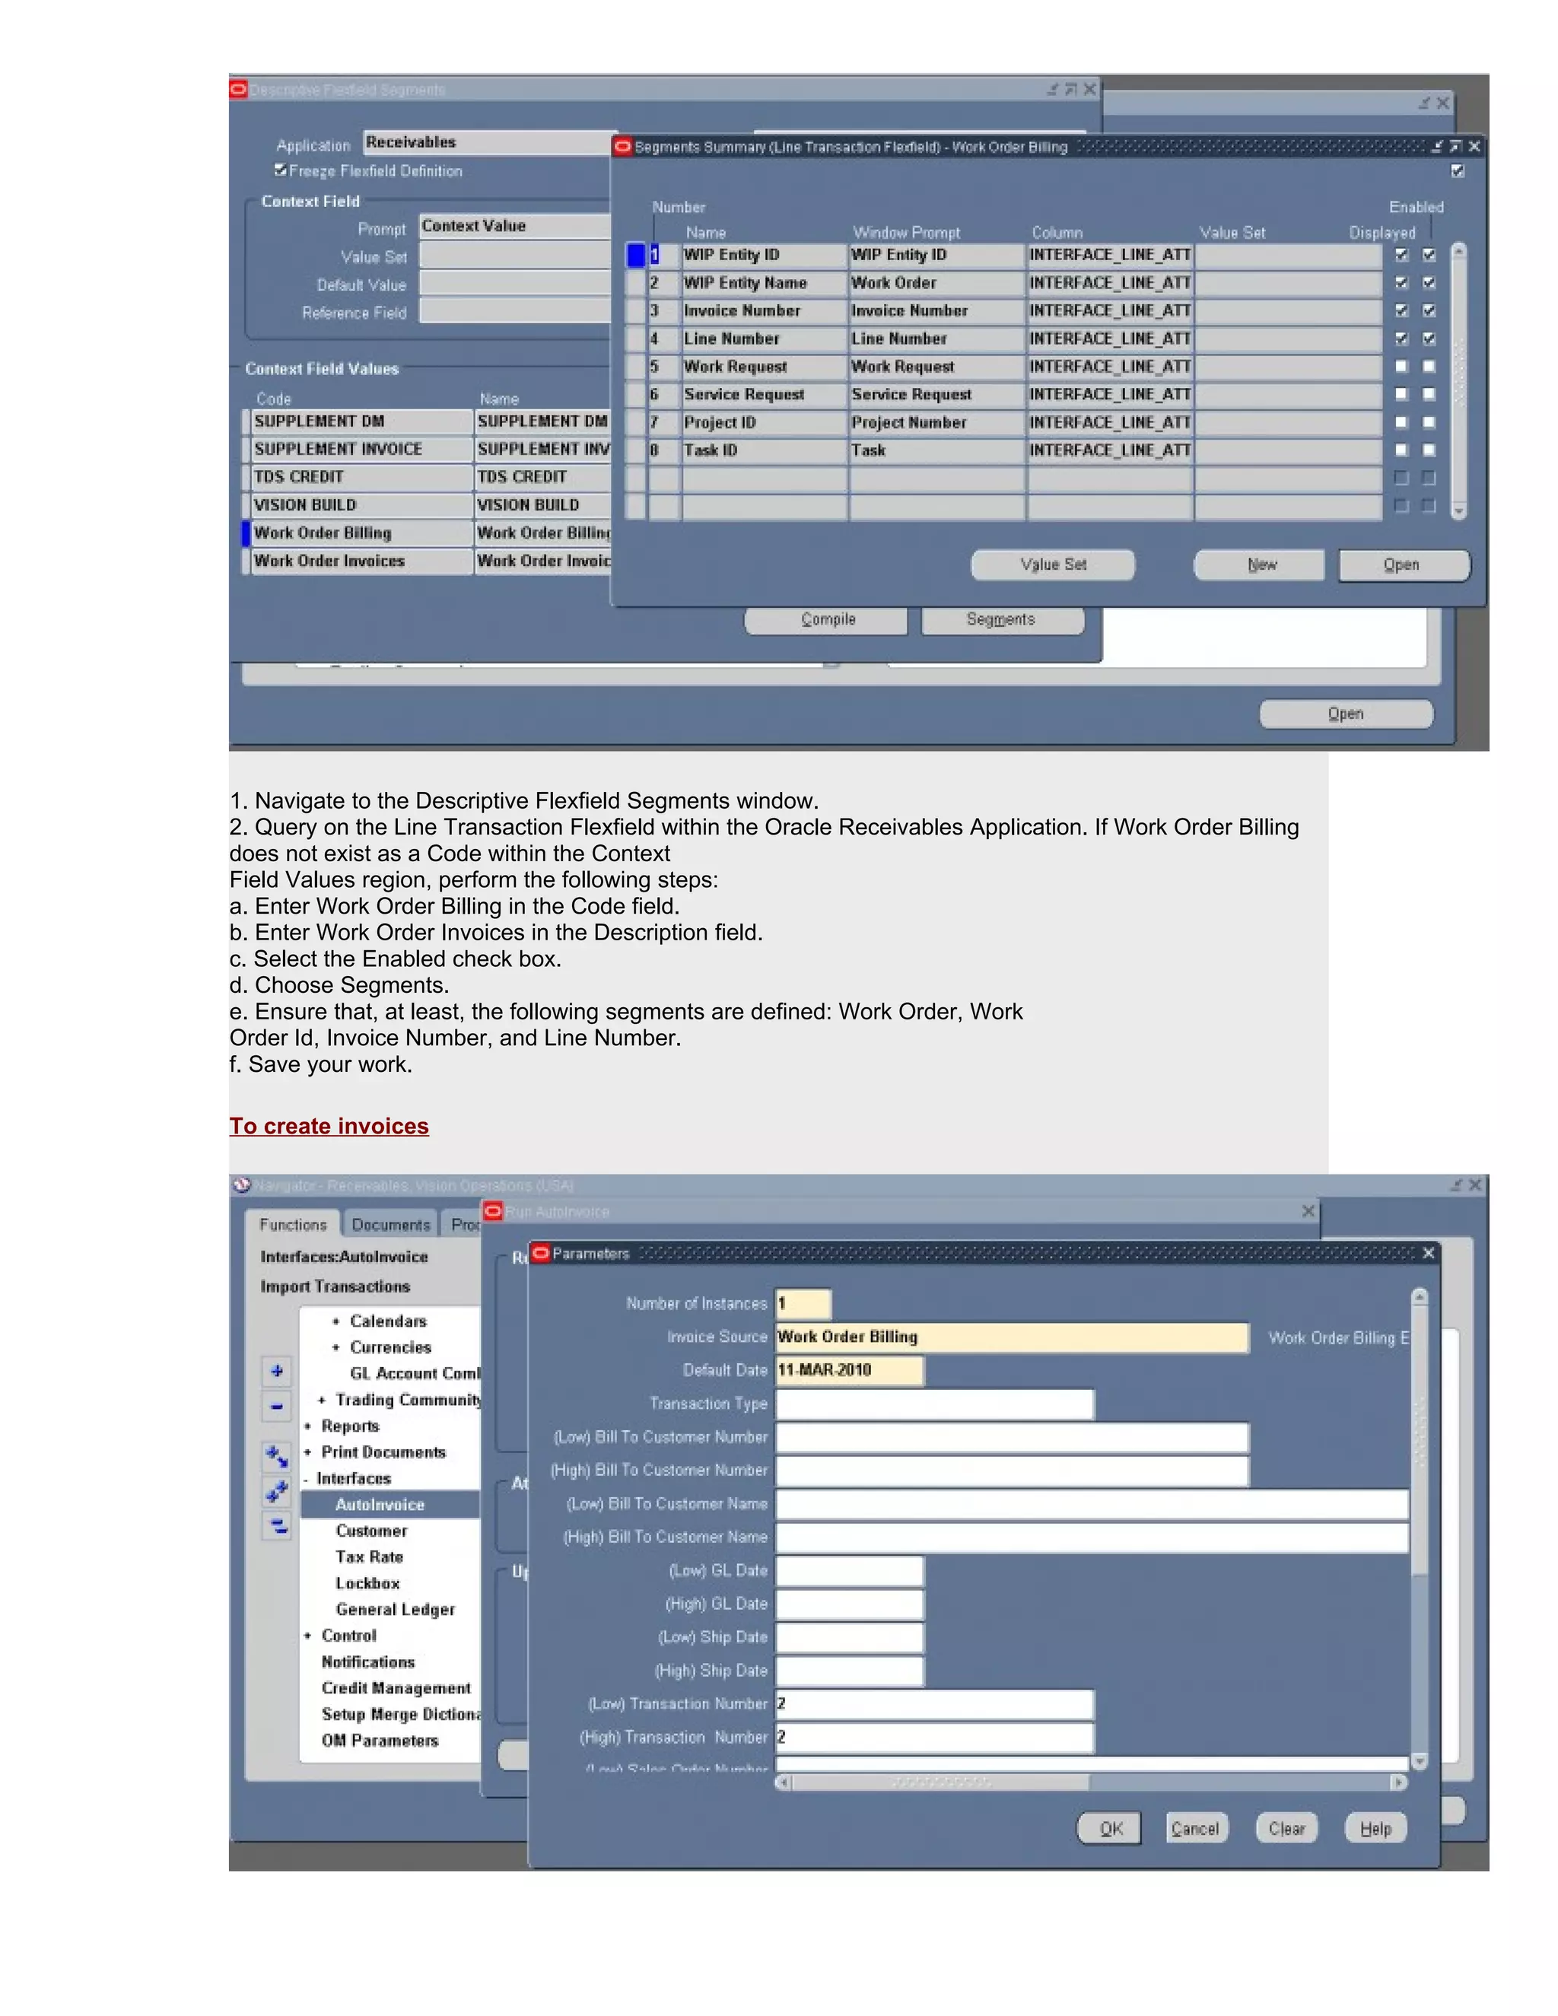Click 'To create invoices' link
This screenshot has width=1558, height=2016.
[x=329, y=1126]
